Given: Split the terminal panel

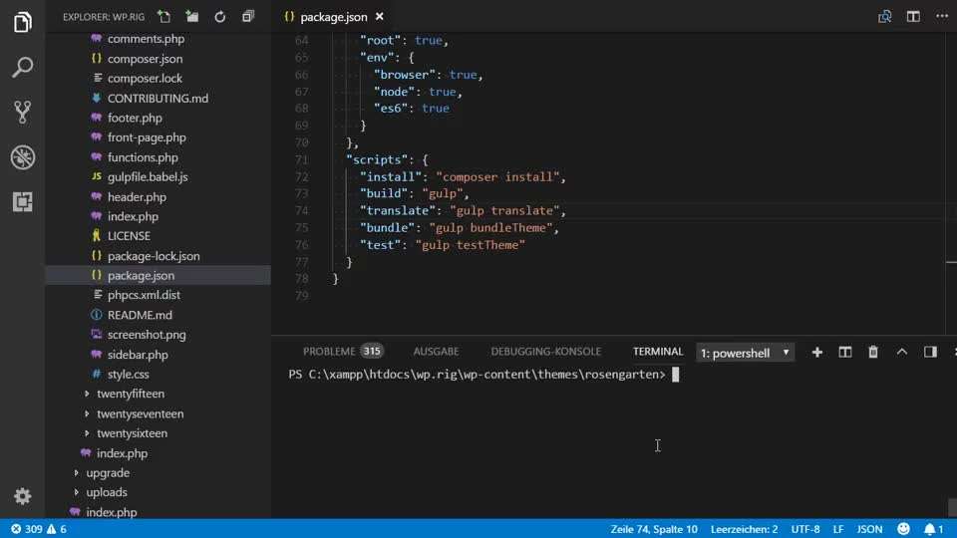Looking at the screenshot, I should click(x=845, y=352).
